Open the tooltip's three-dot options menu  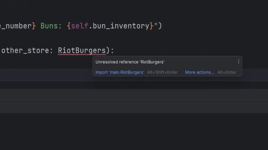click(x=239, y=62)
